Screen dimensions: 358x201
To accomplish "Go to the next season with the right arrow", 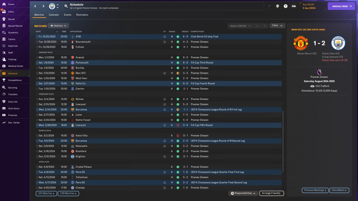I will pos(265,26).
